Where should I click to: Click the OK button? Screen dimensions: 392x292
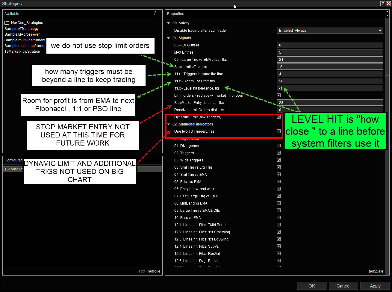pos(312,286)
